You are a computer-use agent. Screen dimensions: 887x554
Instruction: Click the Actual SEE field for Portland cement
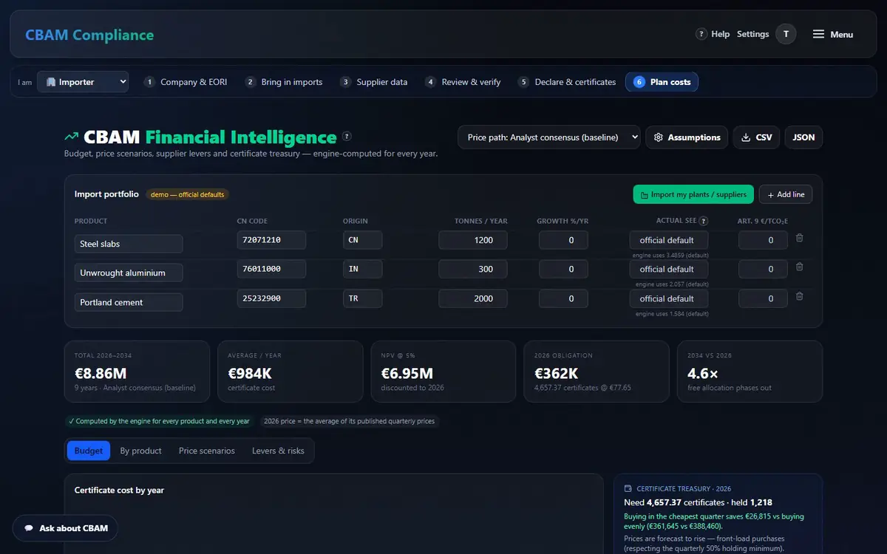pyautogui.click(x=669, y=298)
